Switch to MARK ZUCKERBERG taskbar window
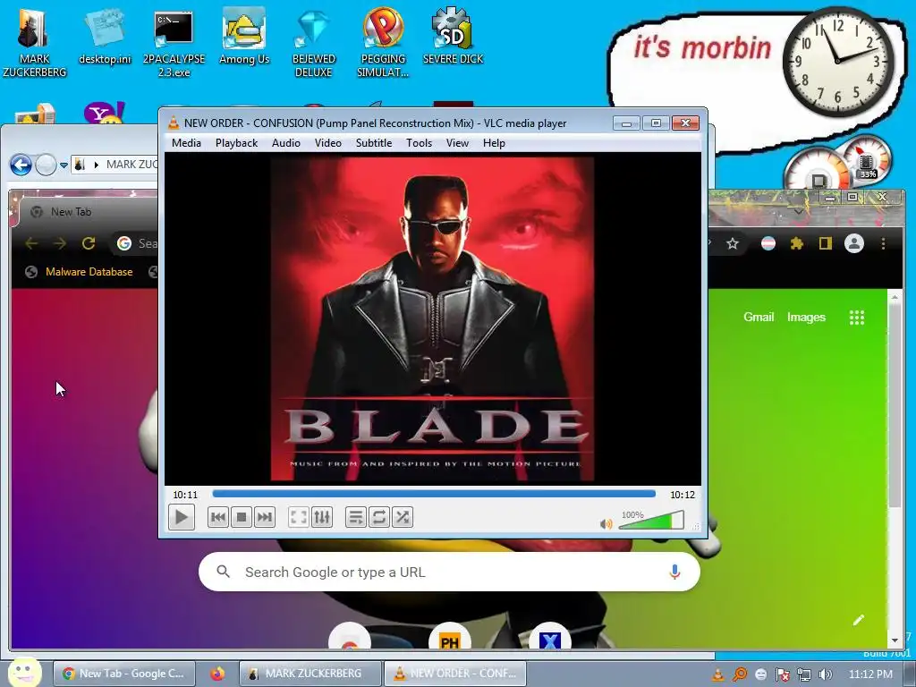Viewport: 916px width, 687px height. pyautogui.click(x=310, y=674)
